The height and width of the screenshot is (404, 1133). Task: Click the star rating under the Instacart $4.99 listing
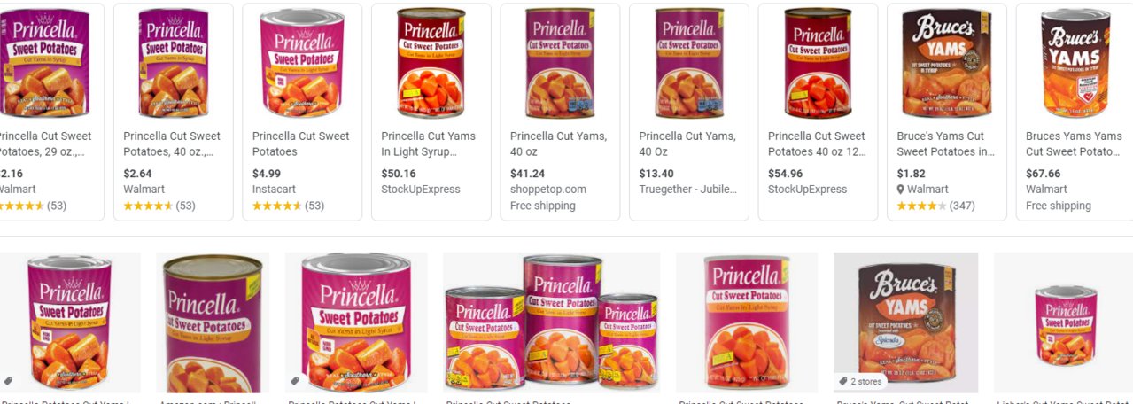[x=277, y=206]
